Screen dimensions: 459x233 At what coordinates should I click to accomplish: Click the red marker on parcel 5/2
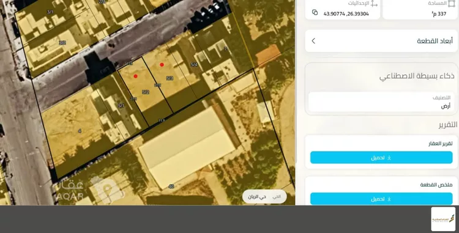click(135, 76)
